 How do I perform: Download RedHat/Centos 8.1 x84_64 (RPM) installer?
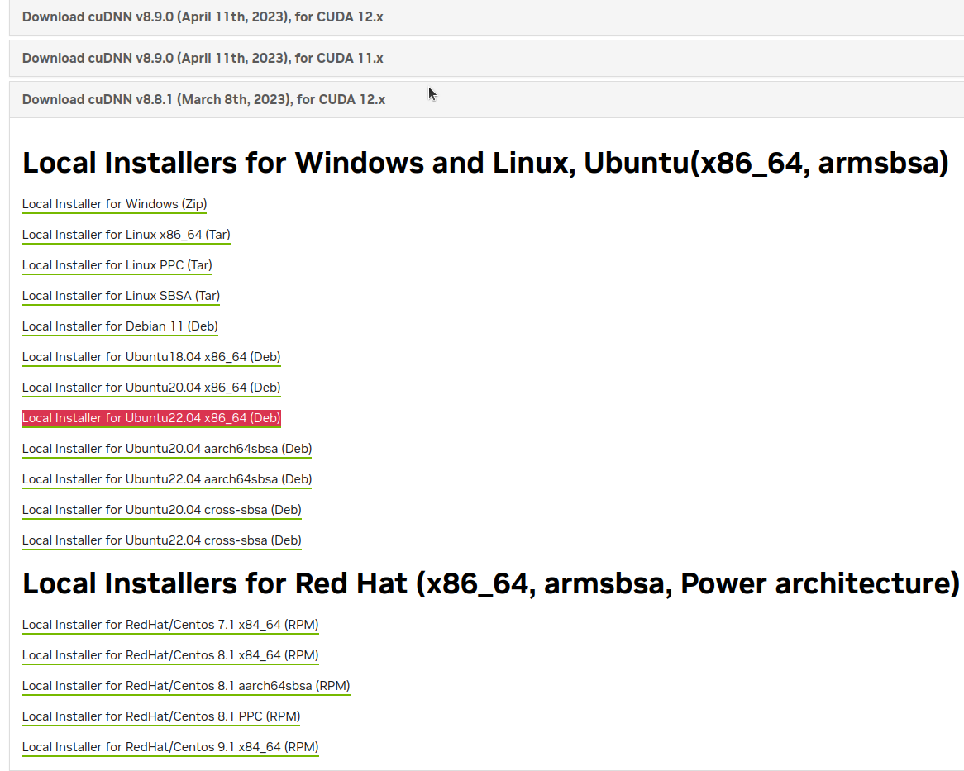170,655
